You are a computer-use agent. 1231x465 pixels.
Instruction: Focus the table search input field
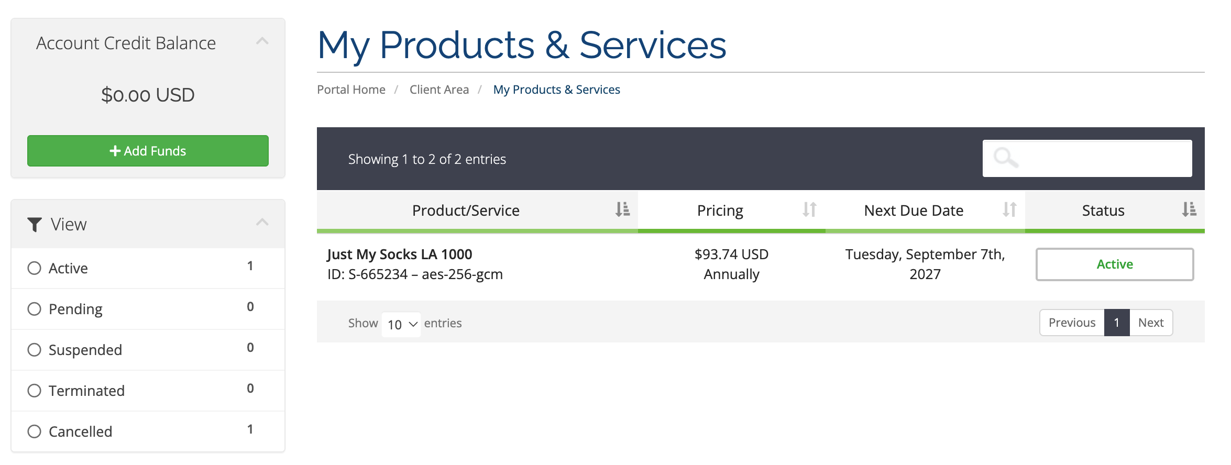click(1087, 158)
